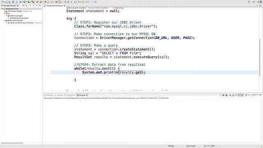
Task: Switch to the Java perspective icon
Action: pos(261,2)
